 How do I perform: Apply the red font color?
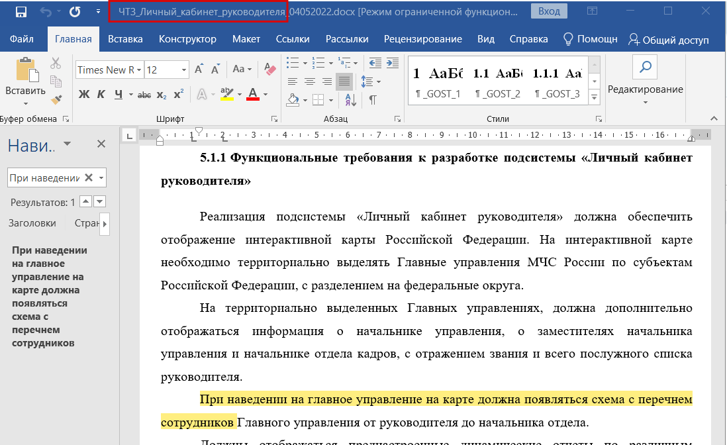coord(253,94)
